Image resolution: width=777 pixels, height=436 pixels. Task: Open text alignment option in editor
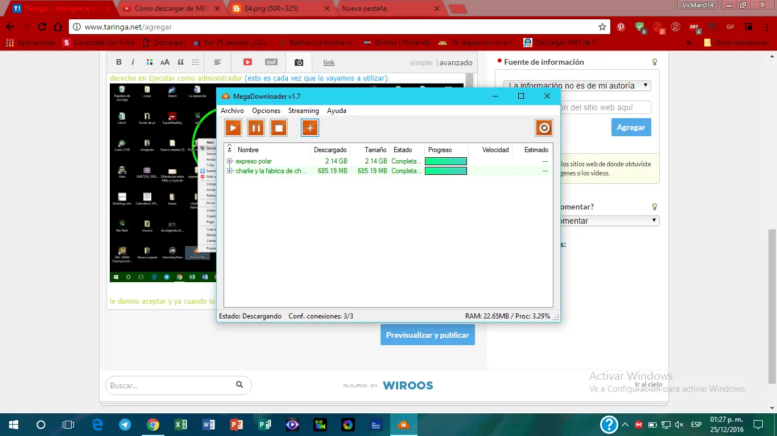(217, 62)
